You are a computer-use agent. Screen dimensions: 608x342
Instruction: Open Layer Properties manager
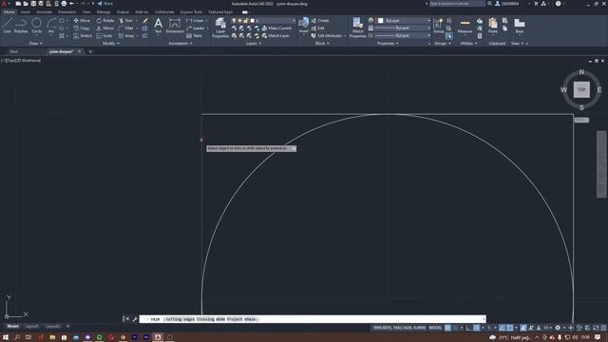click(x=220, y=28)
